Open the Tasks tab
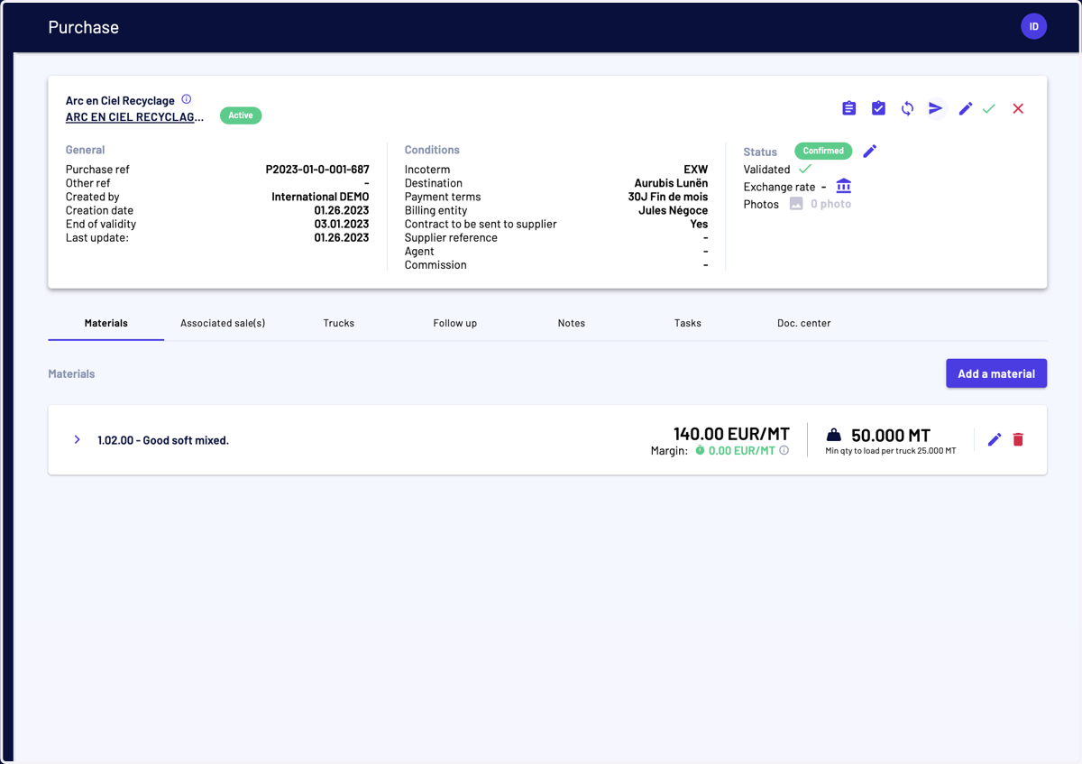The height and width of the screenshot is (764, 1082). point(688,323)
